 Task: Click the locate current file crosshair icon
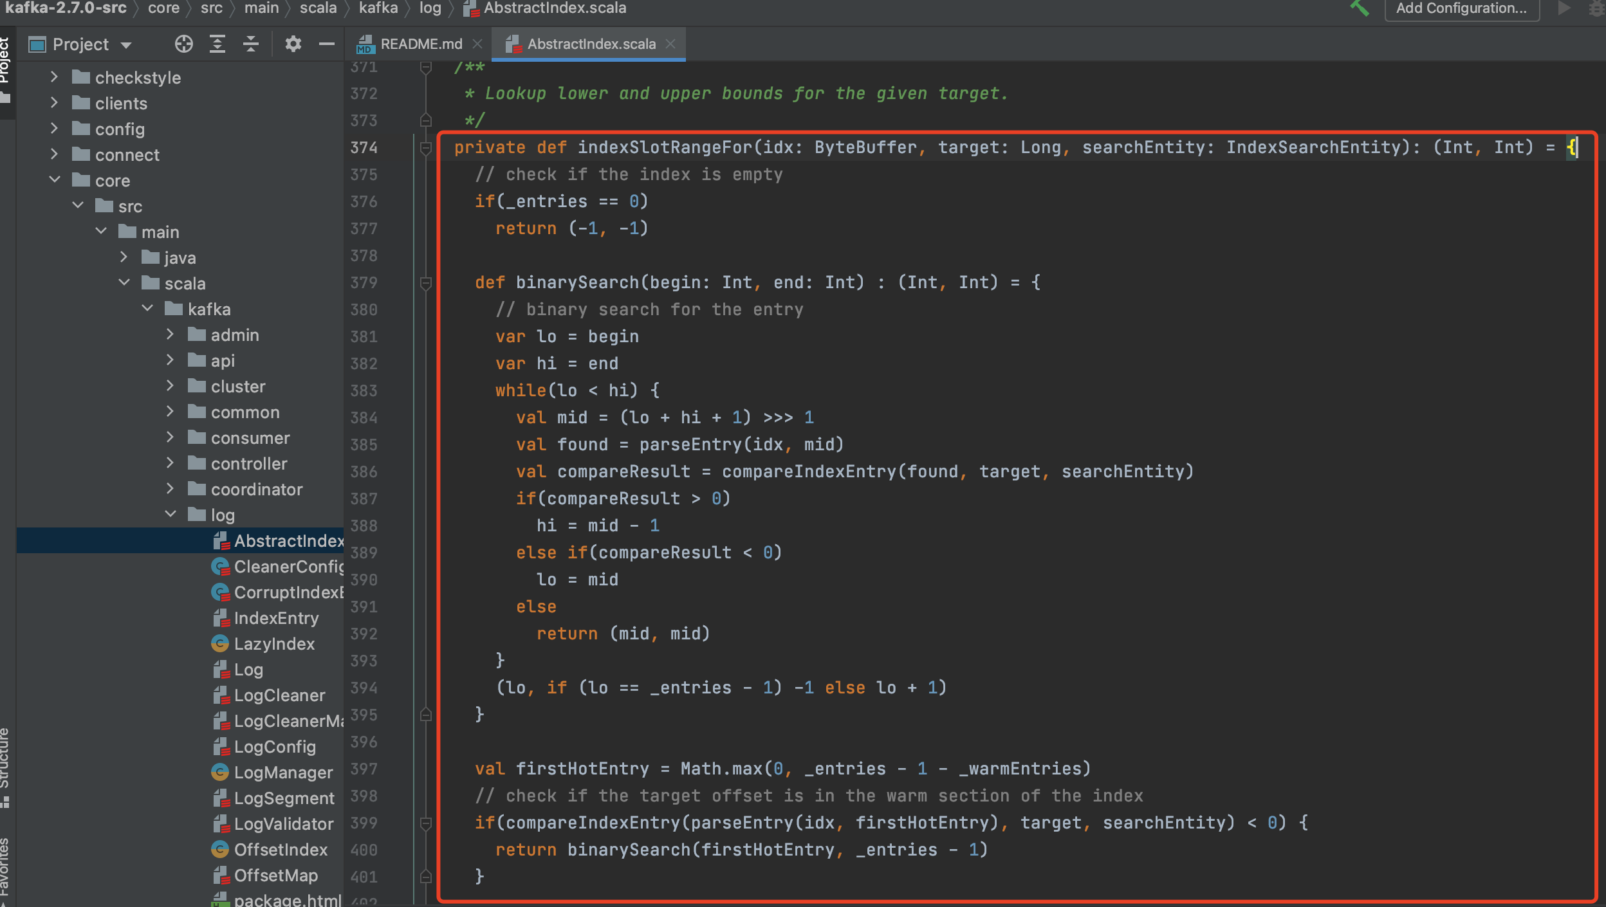pos(183,44)
